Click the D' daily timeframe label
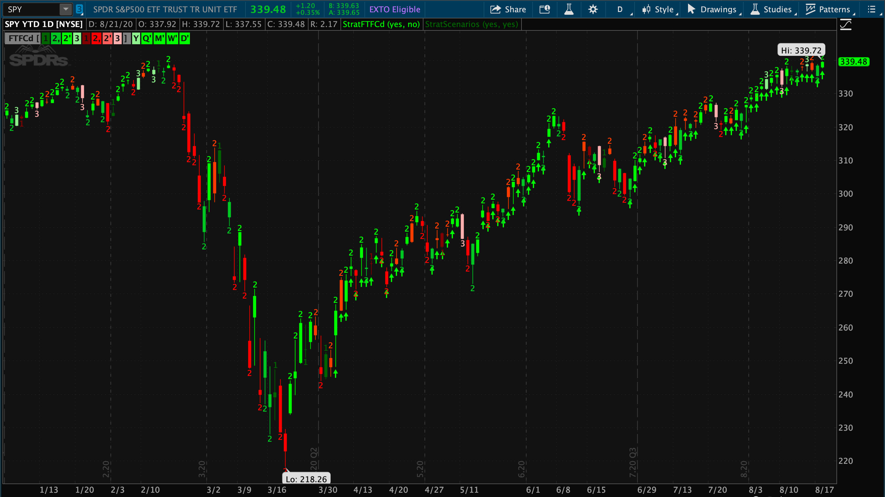This screenshot has width=885, height=497. (x=184, y=38)
